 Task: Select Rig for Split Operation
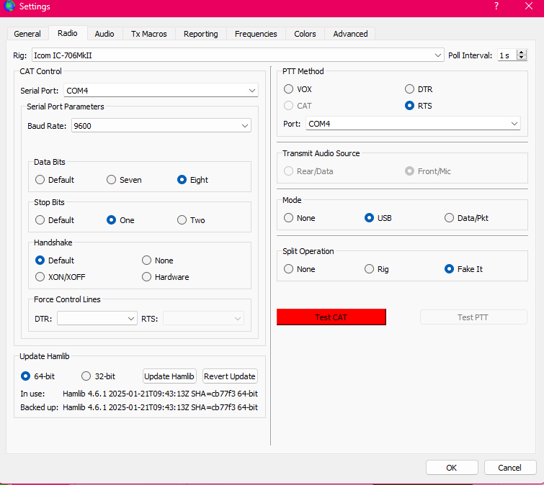tap(370, 269)
